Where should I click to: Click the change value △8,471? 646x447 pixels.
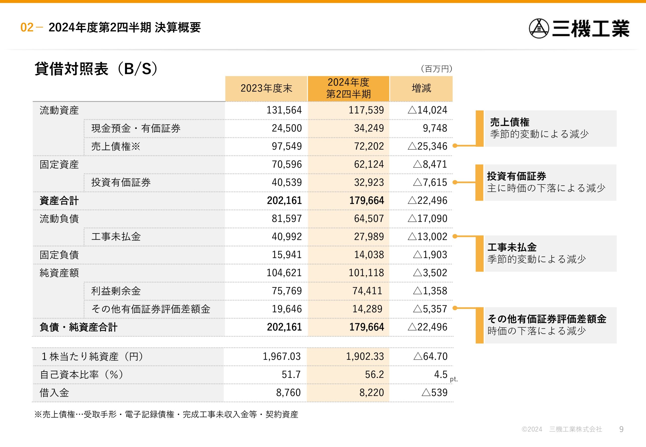point(430,164)
